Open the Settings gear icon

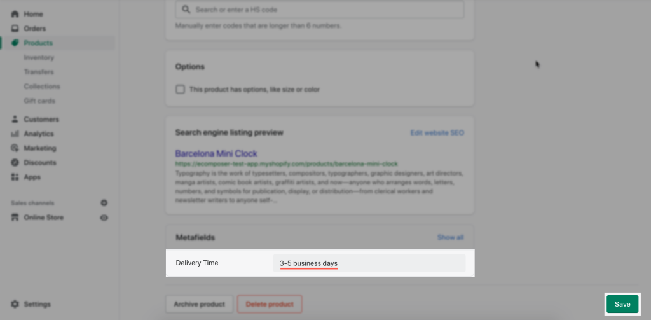tap(15, 304)
